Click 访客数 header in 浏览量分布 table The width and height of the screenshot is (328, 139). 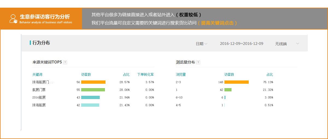point(229,74)
